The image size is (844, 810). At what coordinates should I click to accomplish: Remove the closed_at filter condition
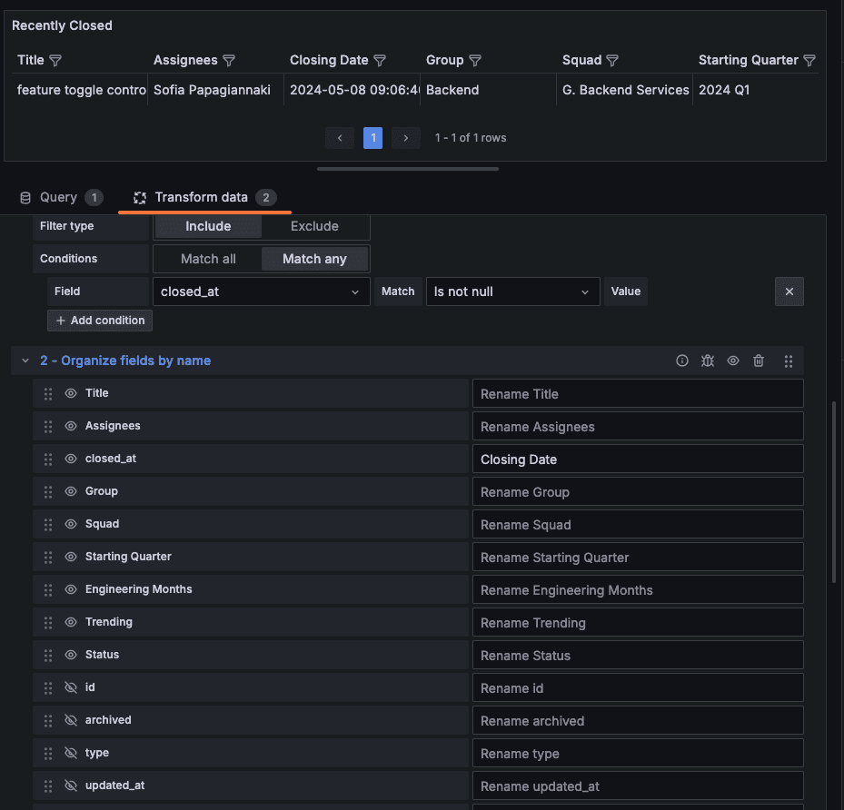(x=789, y=291)
